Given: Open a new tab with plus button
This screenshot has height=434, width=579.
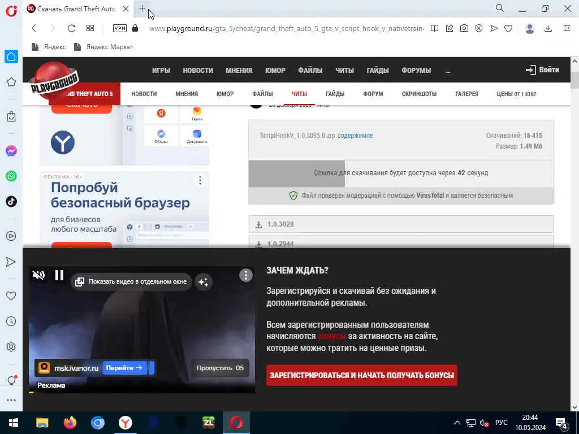Looking at the screenshot, I should pyautogui.click(x=142, y=8).
